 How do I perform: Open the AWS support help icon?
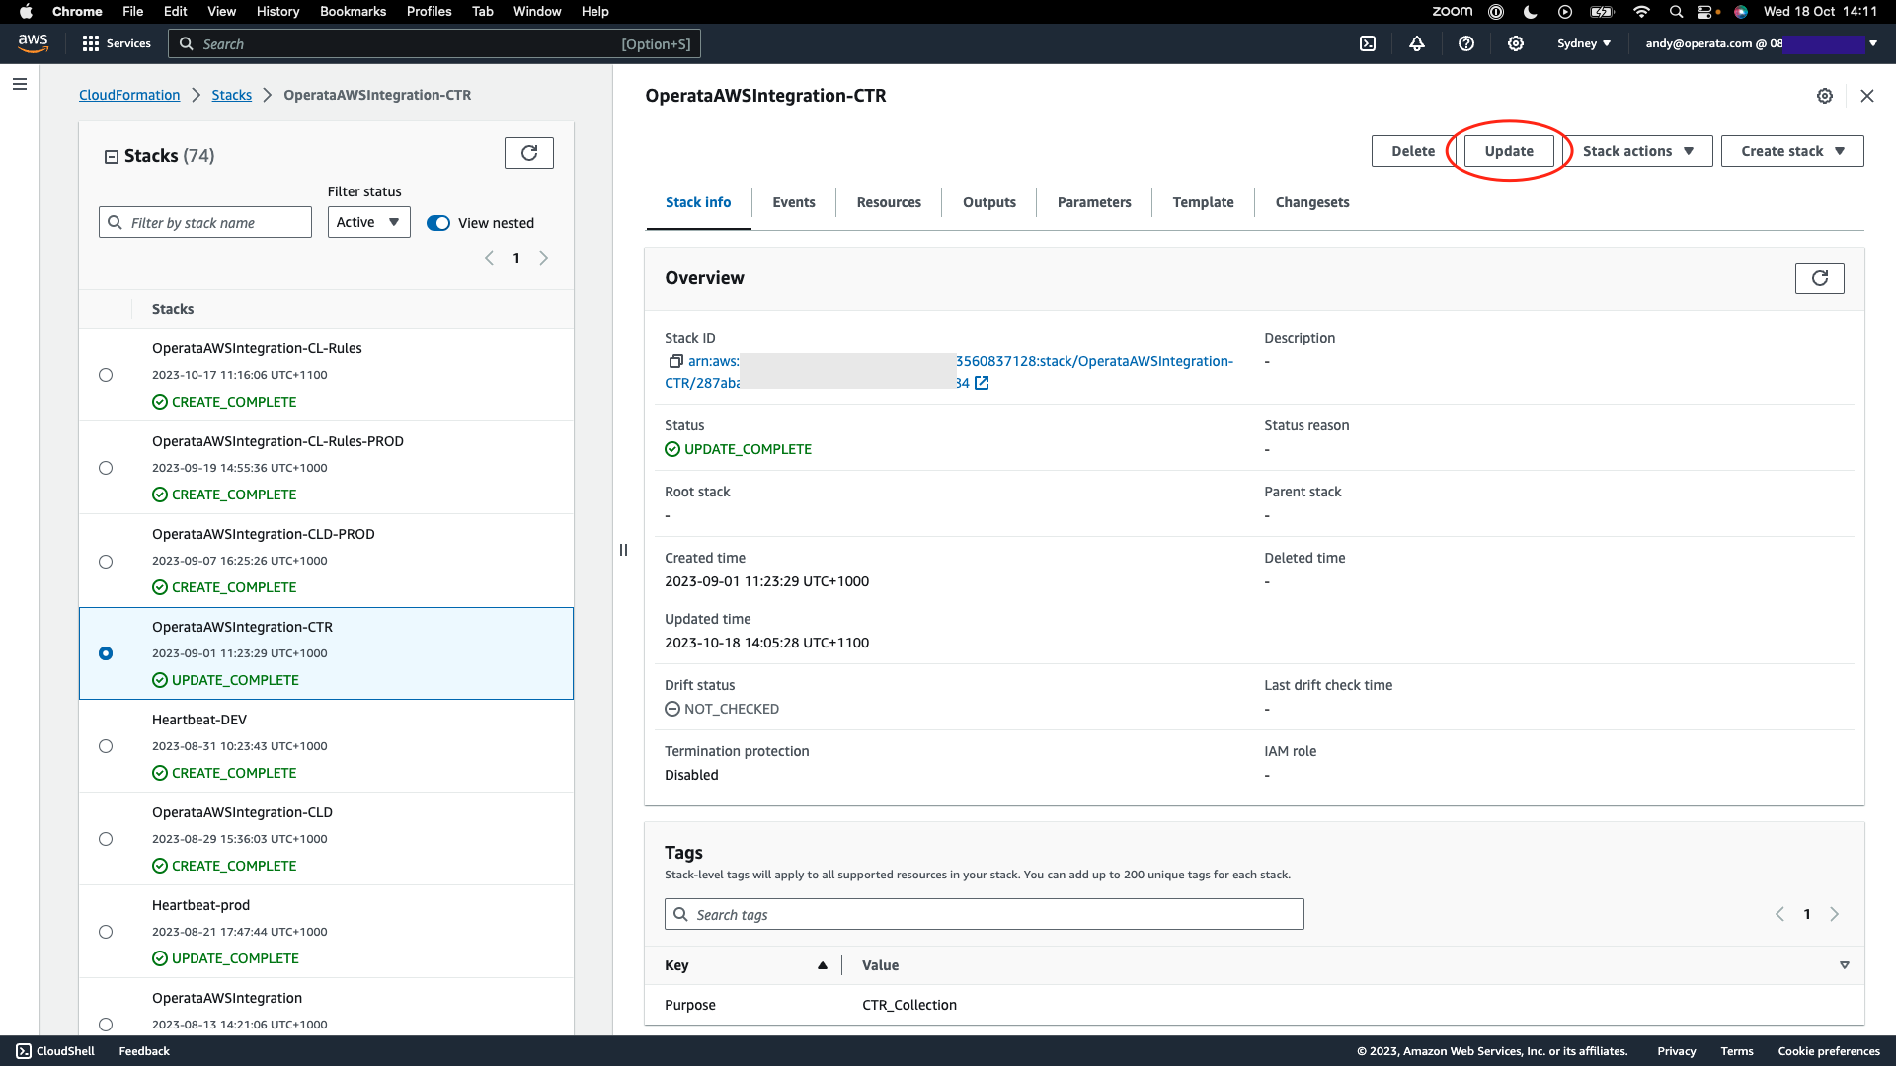pos(1466,43)
